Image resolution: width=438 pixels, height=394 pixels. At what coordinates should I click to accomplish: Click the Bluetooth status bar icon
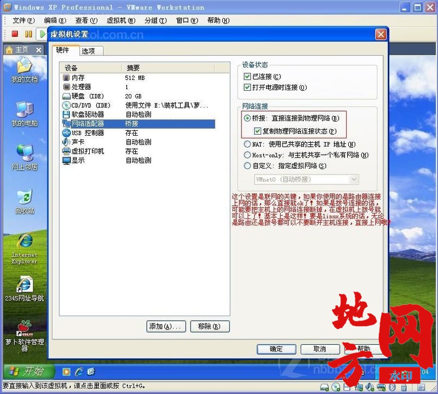point(393,387)
